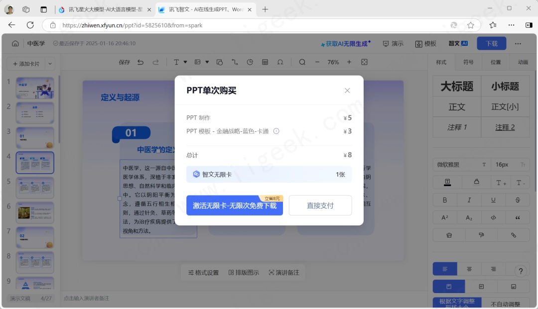This screenshot has width=538, height=309.
Task: Open the image insert dropdown arrow
Action: pos(207,62)
